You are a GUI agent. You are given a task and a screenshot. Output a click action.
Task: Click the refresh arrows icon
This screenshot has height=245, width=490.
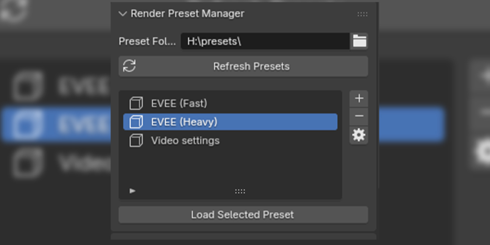pyautogui.click(x=129, y=66)
